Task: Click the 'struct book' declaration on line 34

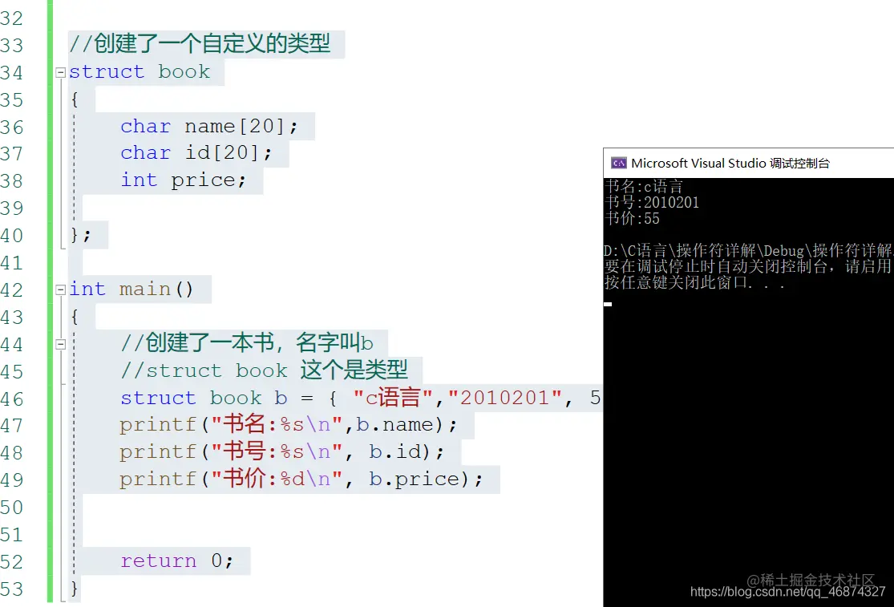Action: click(x=140, y=72)
